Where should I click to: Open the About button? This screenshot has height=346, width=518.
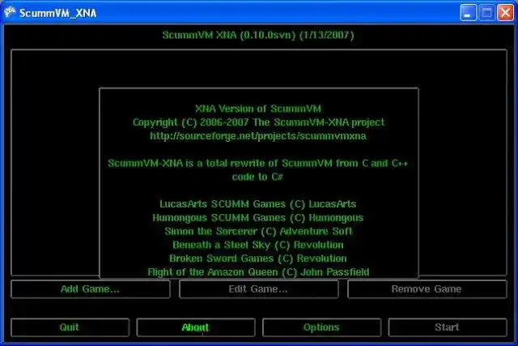pyautogui.click(x=196, y=327)
